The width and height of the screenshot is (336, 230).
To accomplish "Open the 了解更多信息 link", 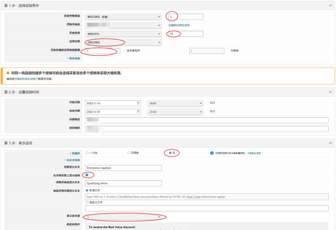I will (x=254, y=153).
